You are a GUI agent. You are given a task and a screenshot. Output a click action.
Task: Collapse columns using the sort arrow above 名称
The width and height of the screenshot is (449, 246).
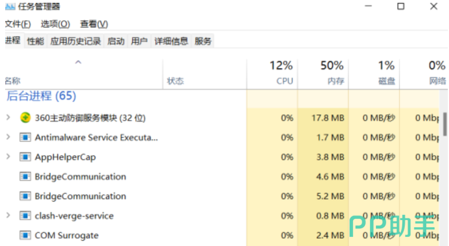tap(78, 62)
